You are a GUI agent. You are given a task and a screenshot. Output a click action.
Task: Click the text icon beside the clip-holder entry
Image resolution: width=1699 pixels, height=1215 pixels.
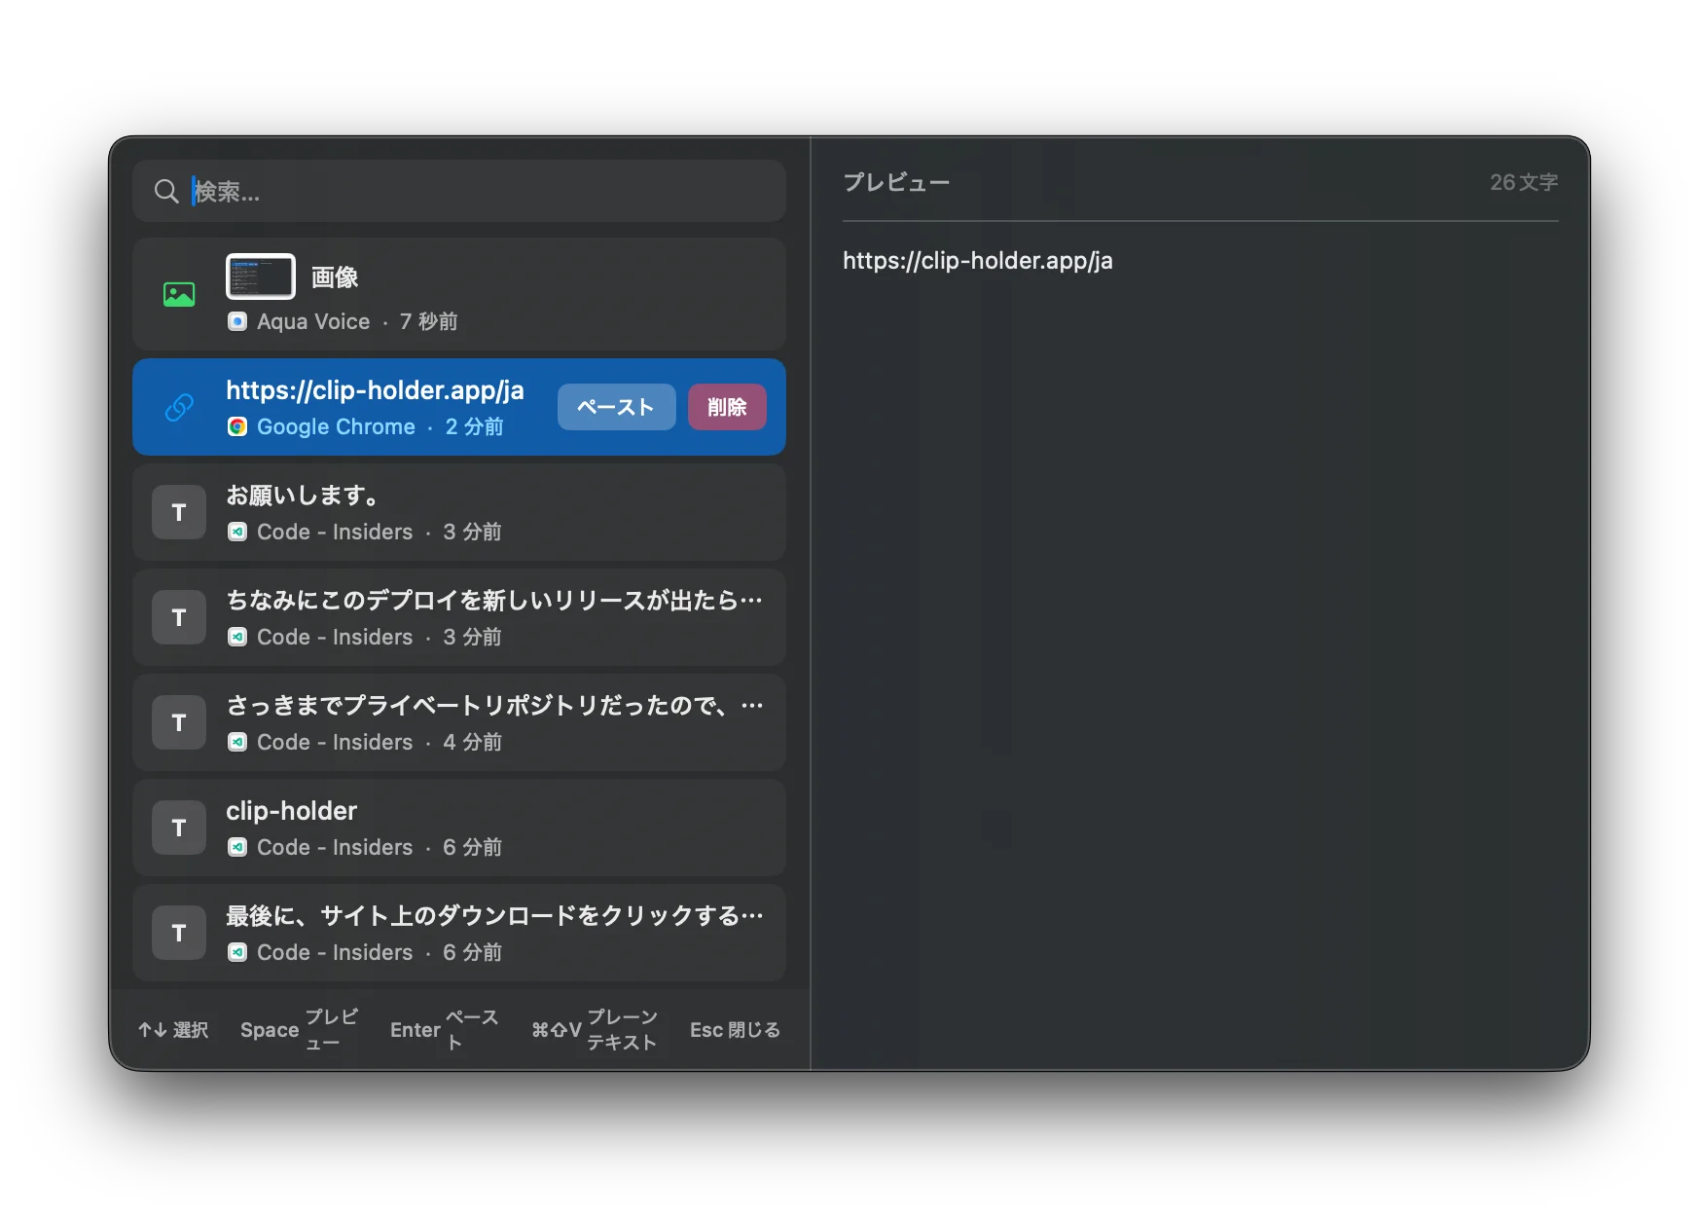pos(179,828)
